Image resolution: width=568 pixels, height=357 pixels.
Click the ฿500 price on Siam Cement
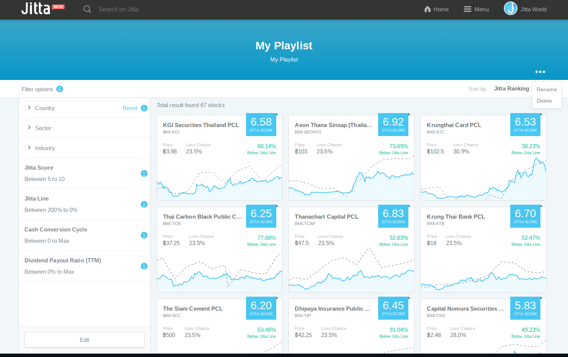tap(169, 335)
